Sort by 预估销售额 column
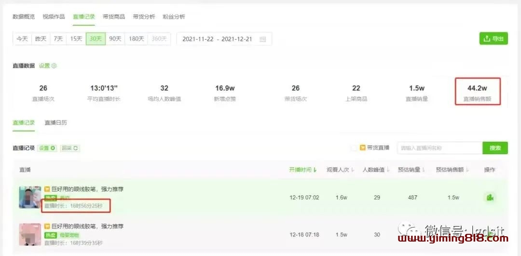Viewport: 521px width, 256px height. pyautogui.click(x=453, y=170)
